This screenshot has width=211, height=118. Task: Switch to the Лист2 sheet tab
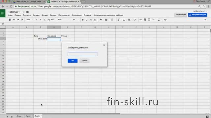tap(28, 116)
